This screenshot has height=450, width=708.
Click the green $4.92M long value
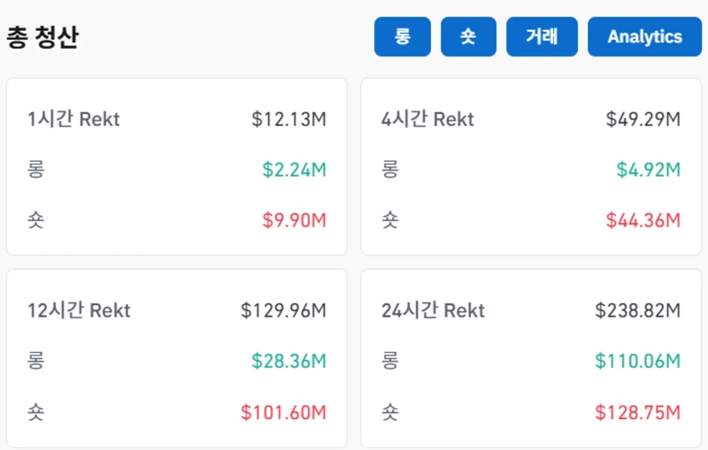click(648, 170)
